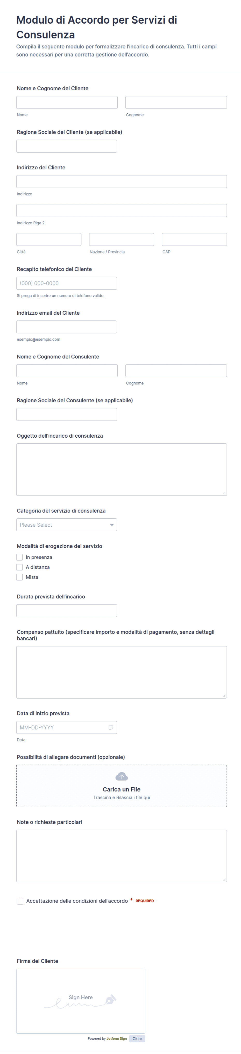Check the Mista option
Viewport: 241px width, 1054px height.
(x=19, y=577)
